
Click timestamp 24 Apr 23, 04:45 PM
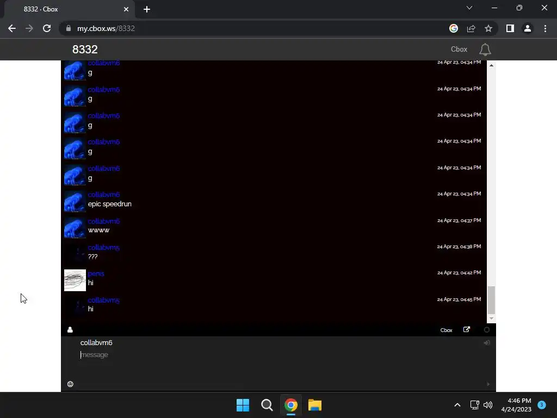tap(459, 299)
